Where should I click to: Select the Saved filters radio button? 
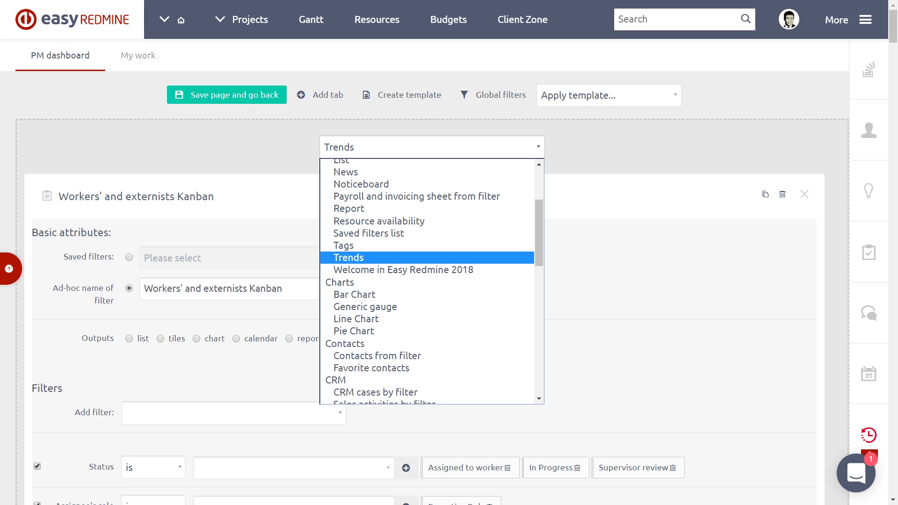pos(129,258)
